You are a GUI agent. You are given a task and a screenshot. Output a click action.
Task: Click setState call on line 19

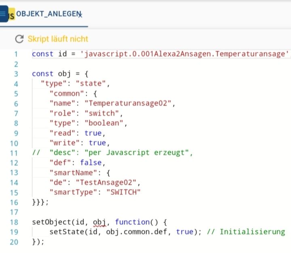(x=125, y=232)
